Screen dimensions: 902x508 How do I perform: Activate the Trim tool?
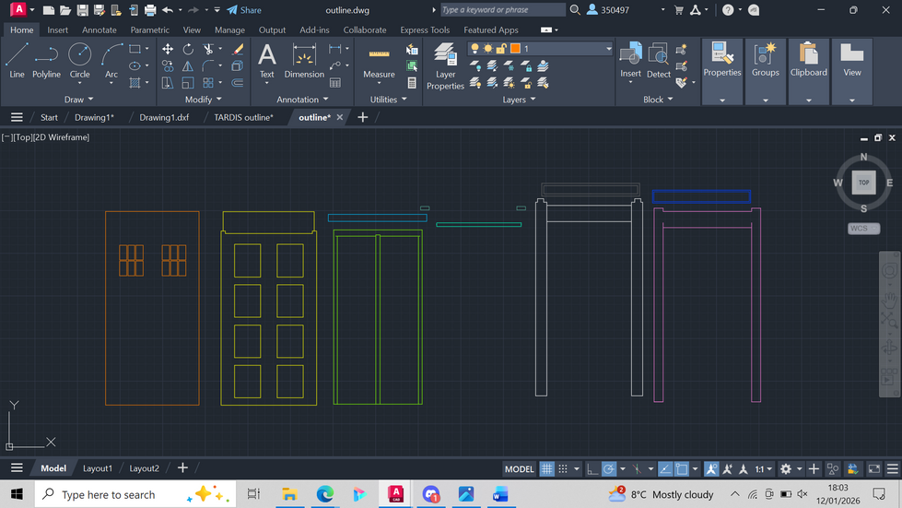(x=208, y=50)
